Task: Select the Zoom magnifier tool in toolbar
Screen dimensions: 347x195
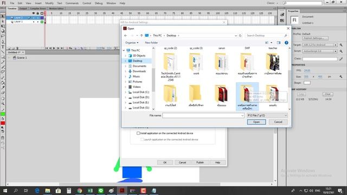Action: [3, 103]
